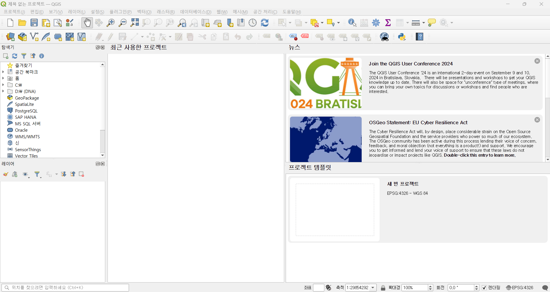Image resolution: width=550 pixels, height=292 pixels.
Task: Open the 래스터 menu
Action: [166, 12]
